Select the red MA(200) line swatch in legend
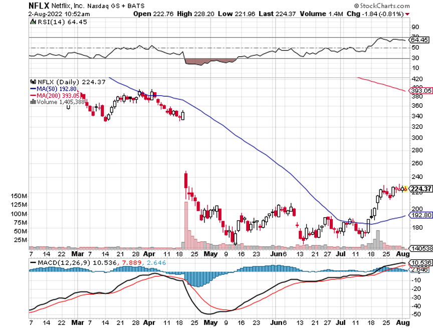433x328 pixels. point(33,96)
